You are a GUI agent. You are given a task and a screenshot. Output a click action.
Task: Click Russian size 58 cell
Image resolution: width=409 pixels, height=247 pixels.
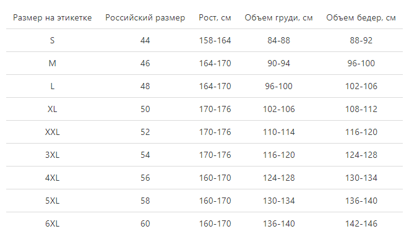145,201
